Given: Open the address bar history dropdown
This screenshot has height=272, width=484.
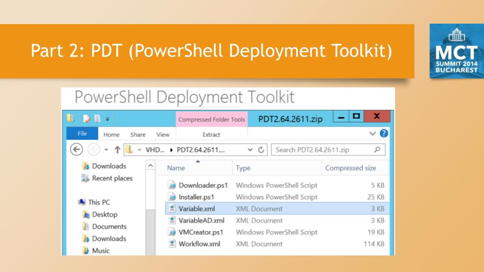Looking at the screenshot, I should [250, 150].
